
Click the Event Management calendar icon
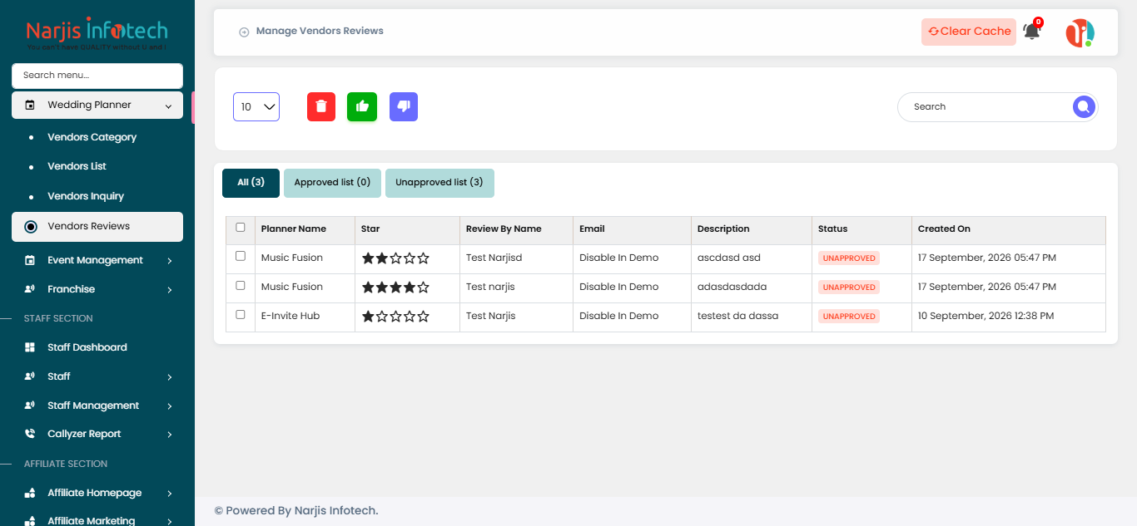(x=30, y=260)
